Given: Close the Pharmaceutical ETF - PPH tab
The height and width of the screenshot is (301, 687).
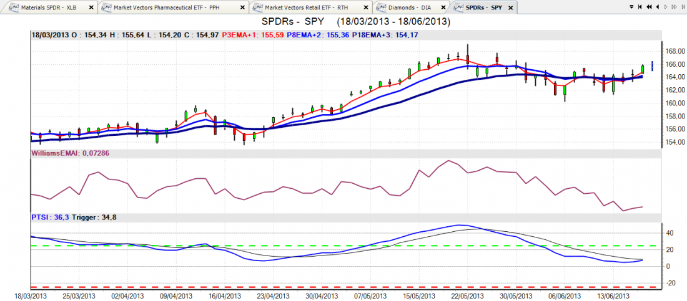Looking at the screenshot, I should 242,7.
